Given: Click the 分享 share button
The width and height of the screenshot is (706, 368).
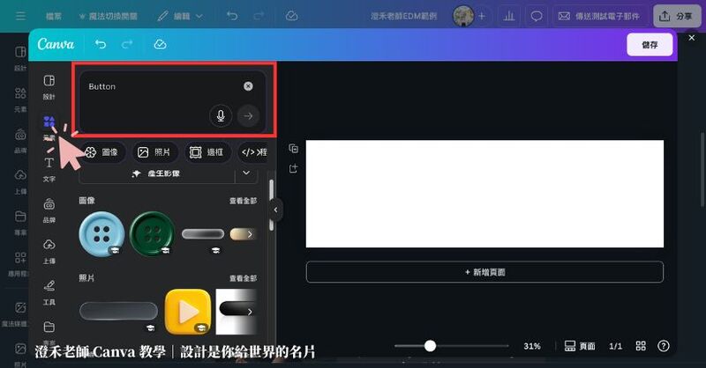Looking at the screenshot, I should point(677,16).
